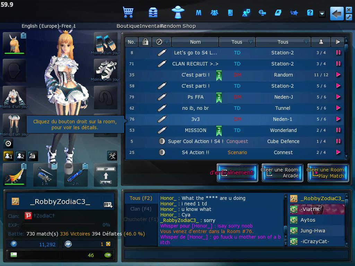
Task: Click the play status column header
Action: (x=338, y=42)
